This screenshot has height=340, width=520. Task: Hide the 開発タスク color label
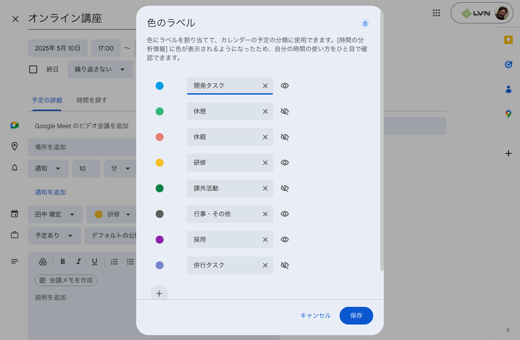285,85
